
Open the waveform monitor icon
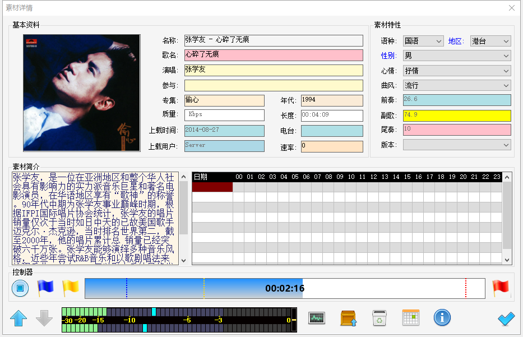[x=317, y=318]
